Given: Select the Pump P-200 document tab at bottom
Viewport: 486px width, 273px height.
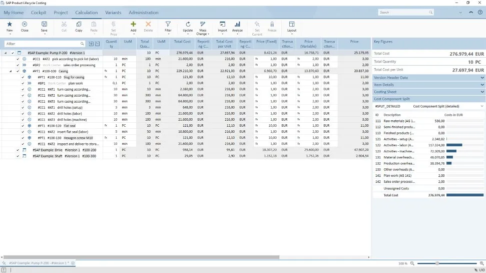Looking at the screenshot, I should [39, 263].
